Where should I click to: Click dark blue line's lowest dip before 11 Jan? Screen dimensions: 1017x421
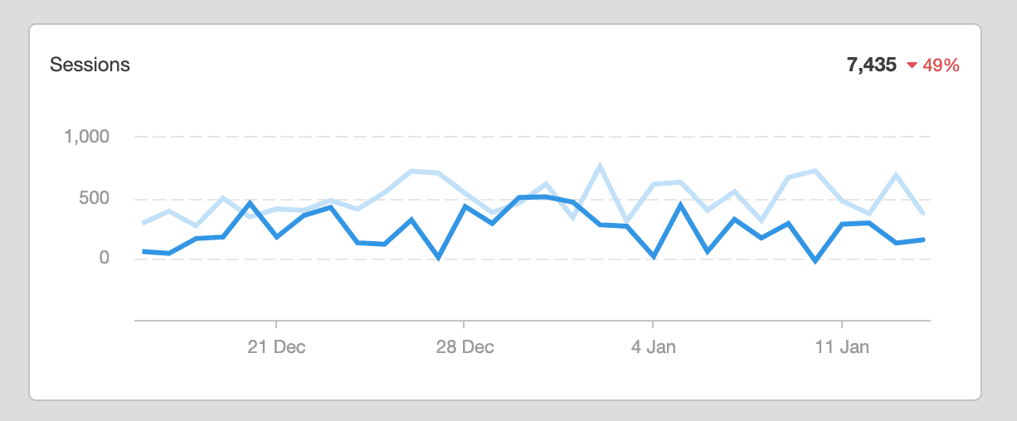point(815,261)
